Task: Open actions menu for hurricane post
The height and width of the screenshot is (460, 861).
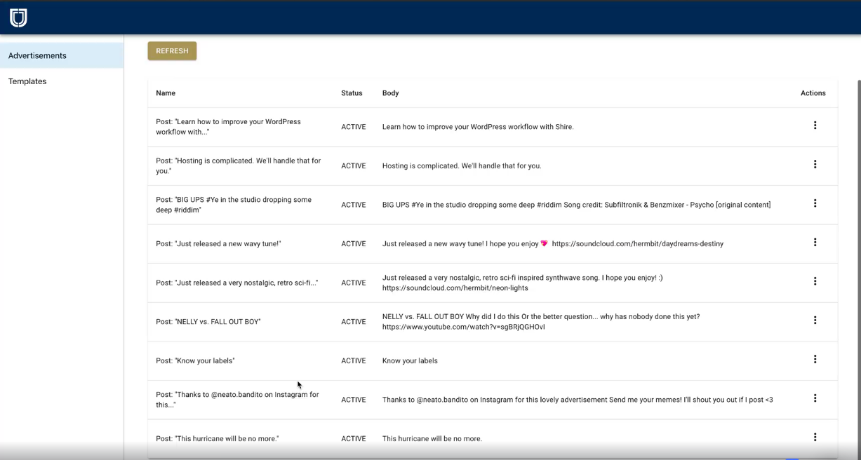Action: pos(815,437)
